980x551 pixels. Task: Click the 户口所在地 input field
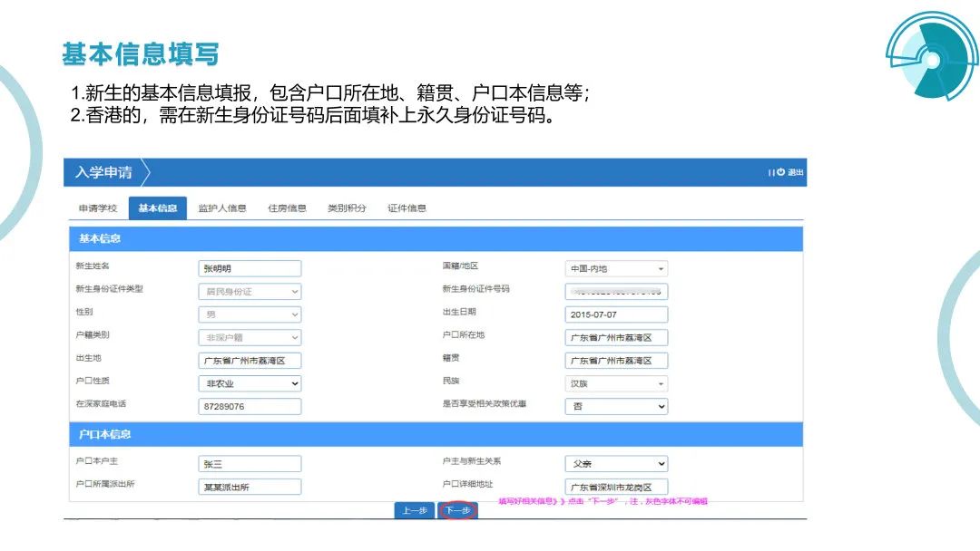click(x=616, y=338)
